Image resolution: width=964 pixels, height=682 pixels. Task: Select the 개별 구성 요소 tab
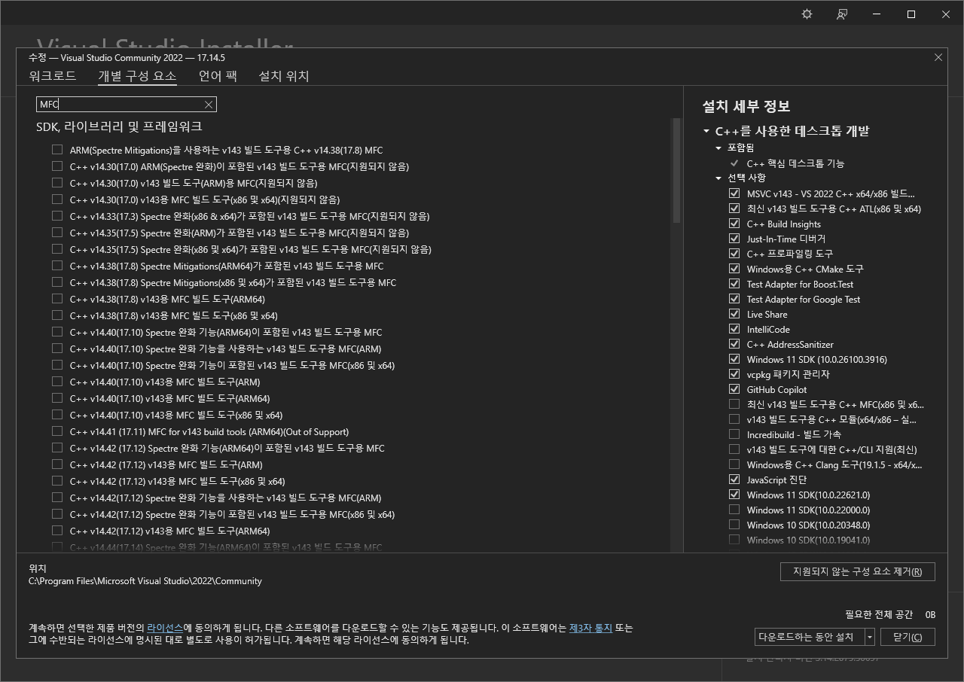(137, 76)
